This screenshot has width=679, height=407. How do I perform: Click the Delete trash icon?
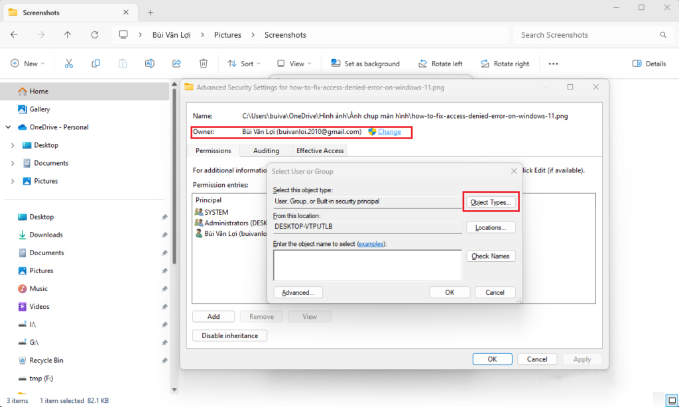[203, 63]
